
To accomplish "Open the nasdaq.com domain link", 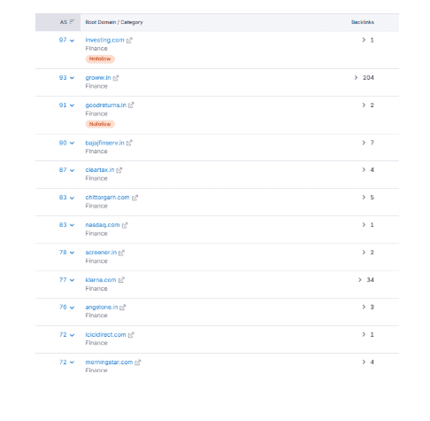I will coord(103,225).
